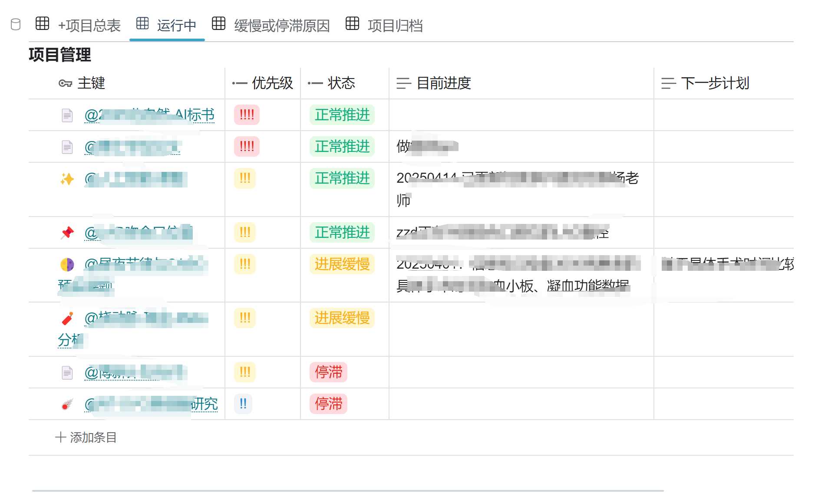Image resolution: width=815 pixels, height=503 pixels.
Task: Click the progress cell starting with 做
Action: (x=521, y=147)
